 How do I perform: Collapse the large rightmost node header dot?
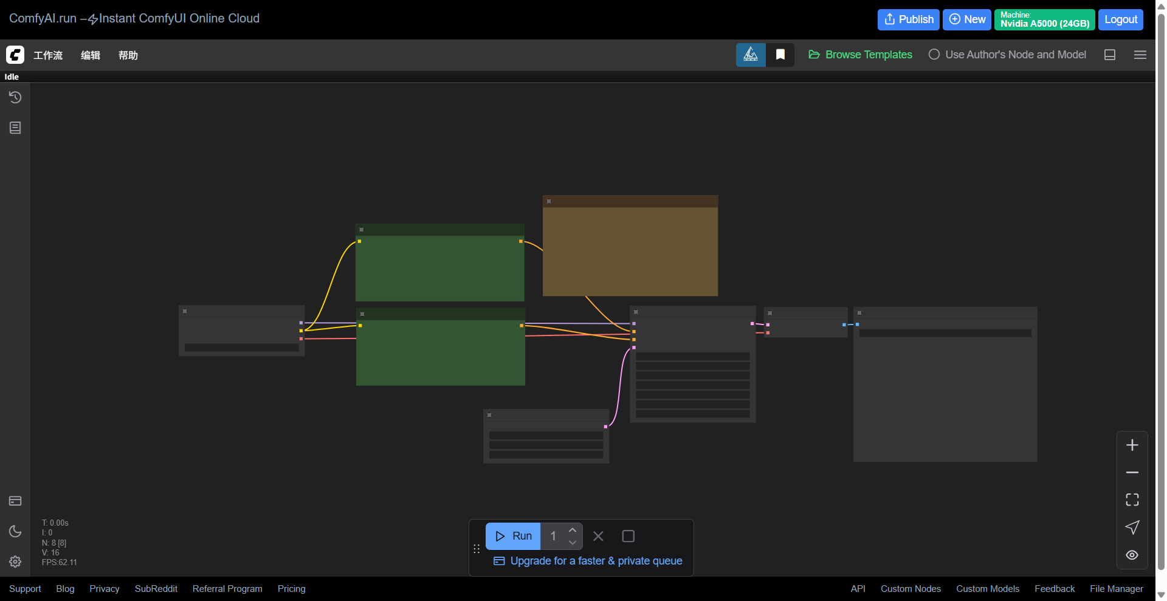click(x=859, y=313)
